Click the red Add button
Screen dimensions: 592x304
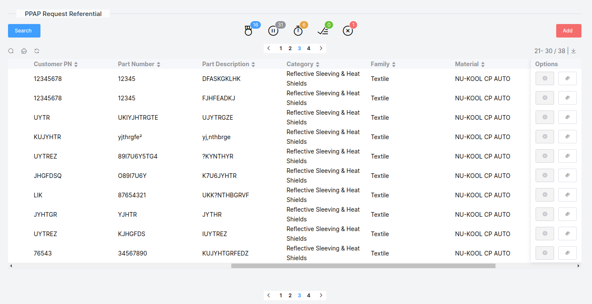(568, 31)
